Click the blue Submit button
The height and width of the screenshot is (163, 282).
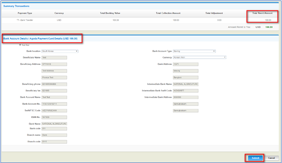pyautogui.click(x=255, y=158)
